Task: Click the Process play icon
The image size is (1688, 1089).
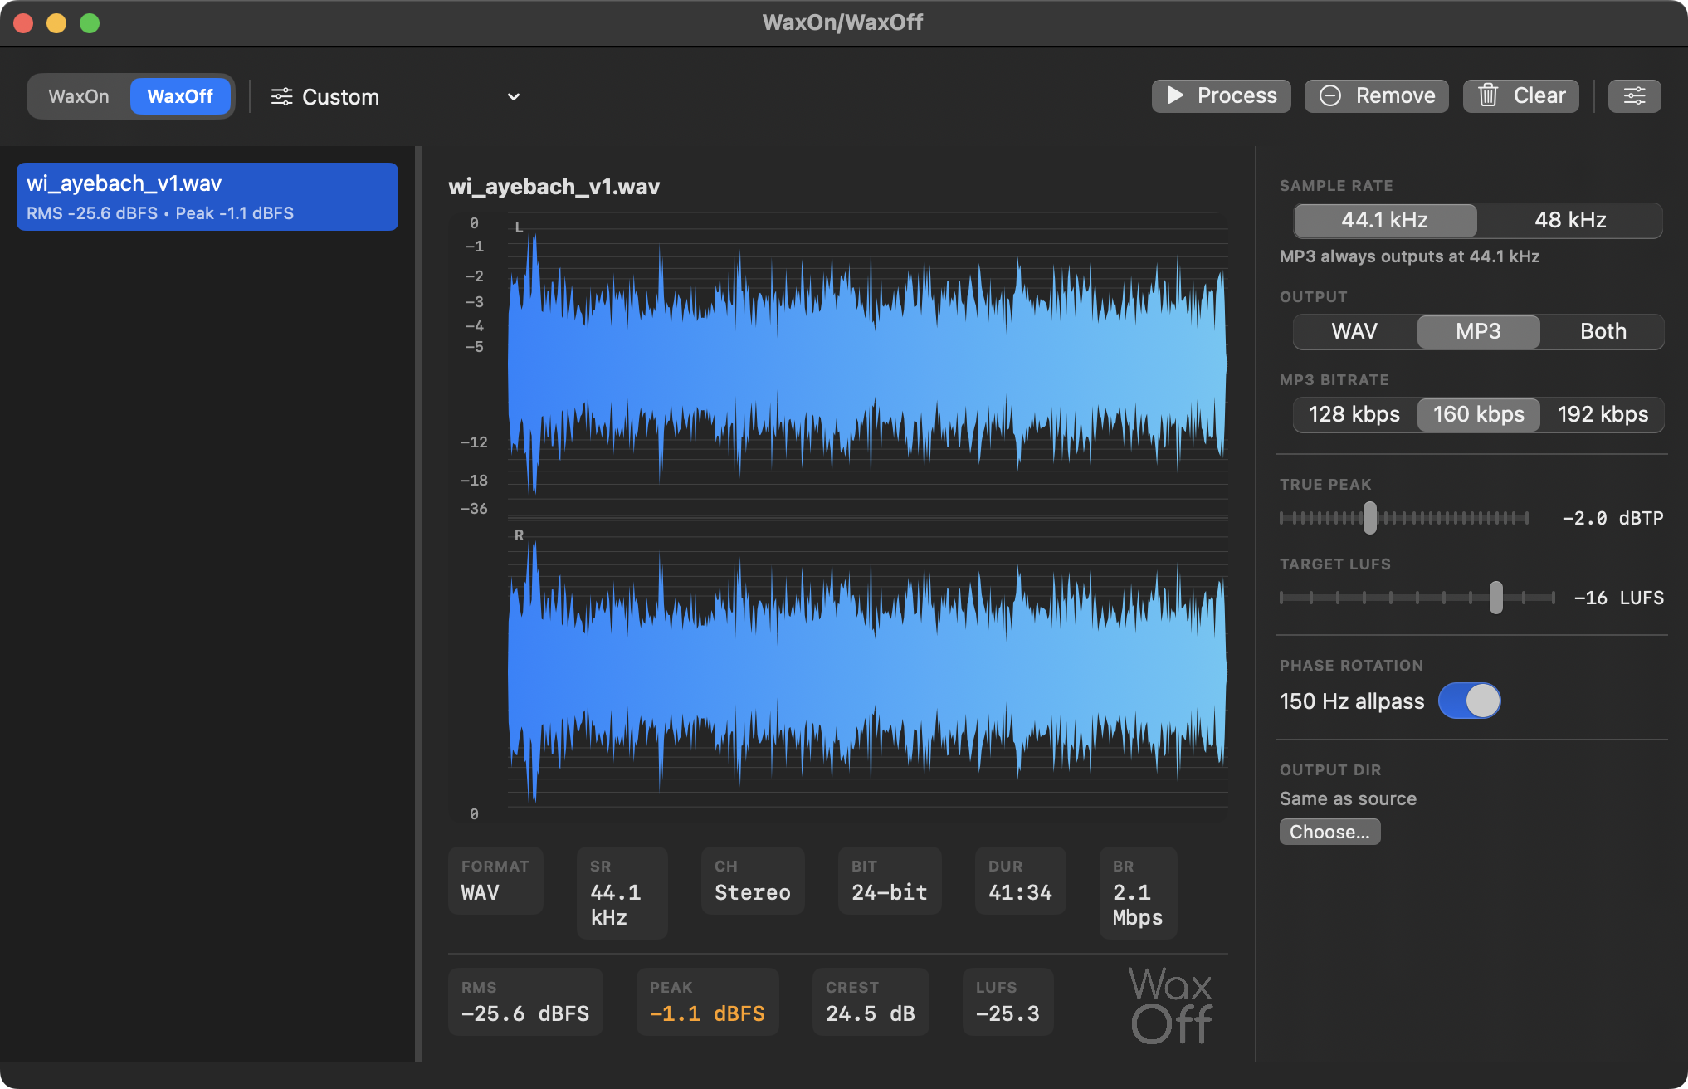Action: point(1174,95)
